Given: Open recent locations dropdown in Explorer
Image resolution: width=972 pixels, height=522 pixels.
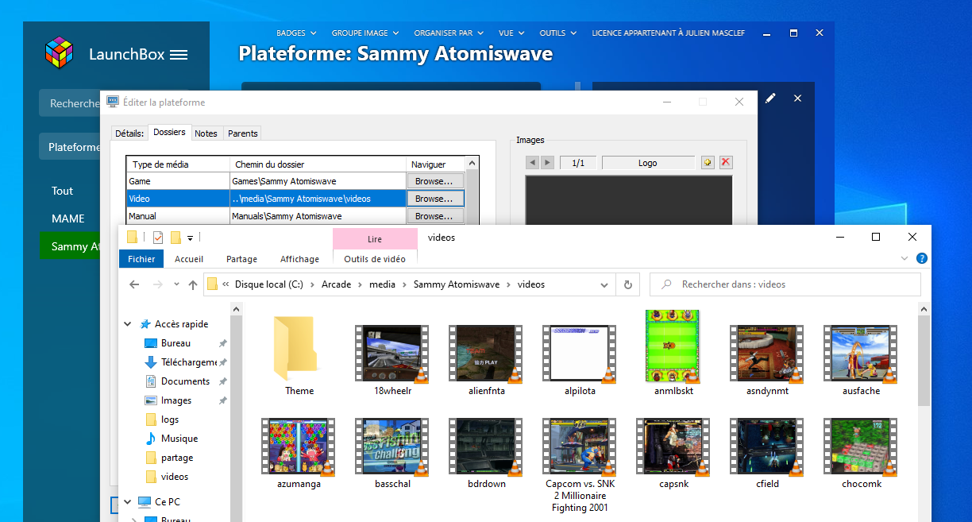Looking at the screenshot, I should (175, 284).
